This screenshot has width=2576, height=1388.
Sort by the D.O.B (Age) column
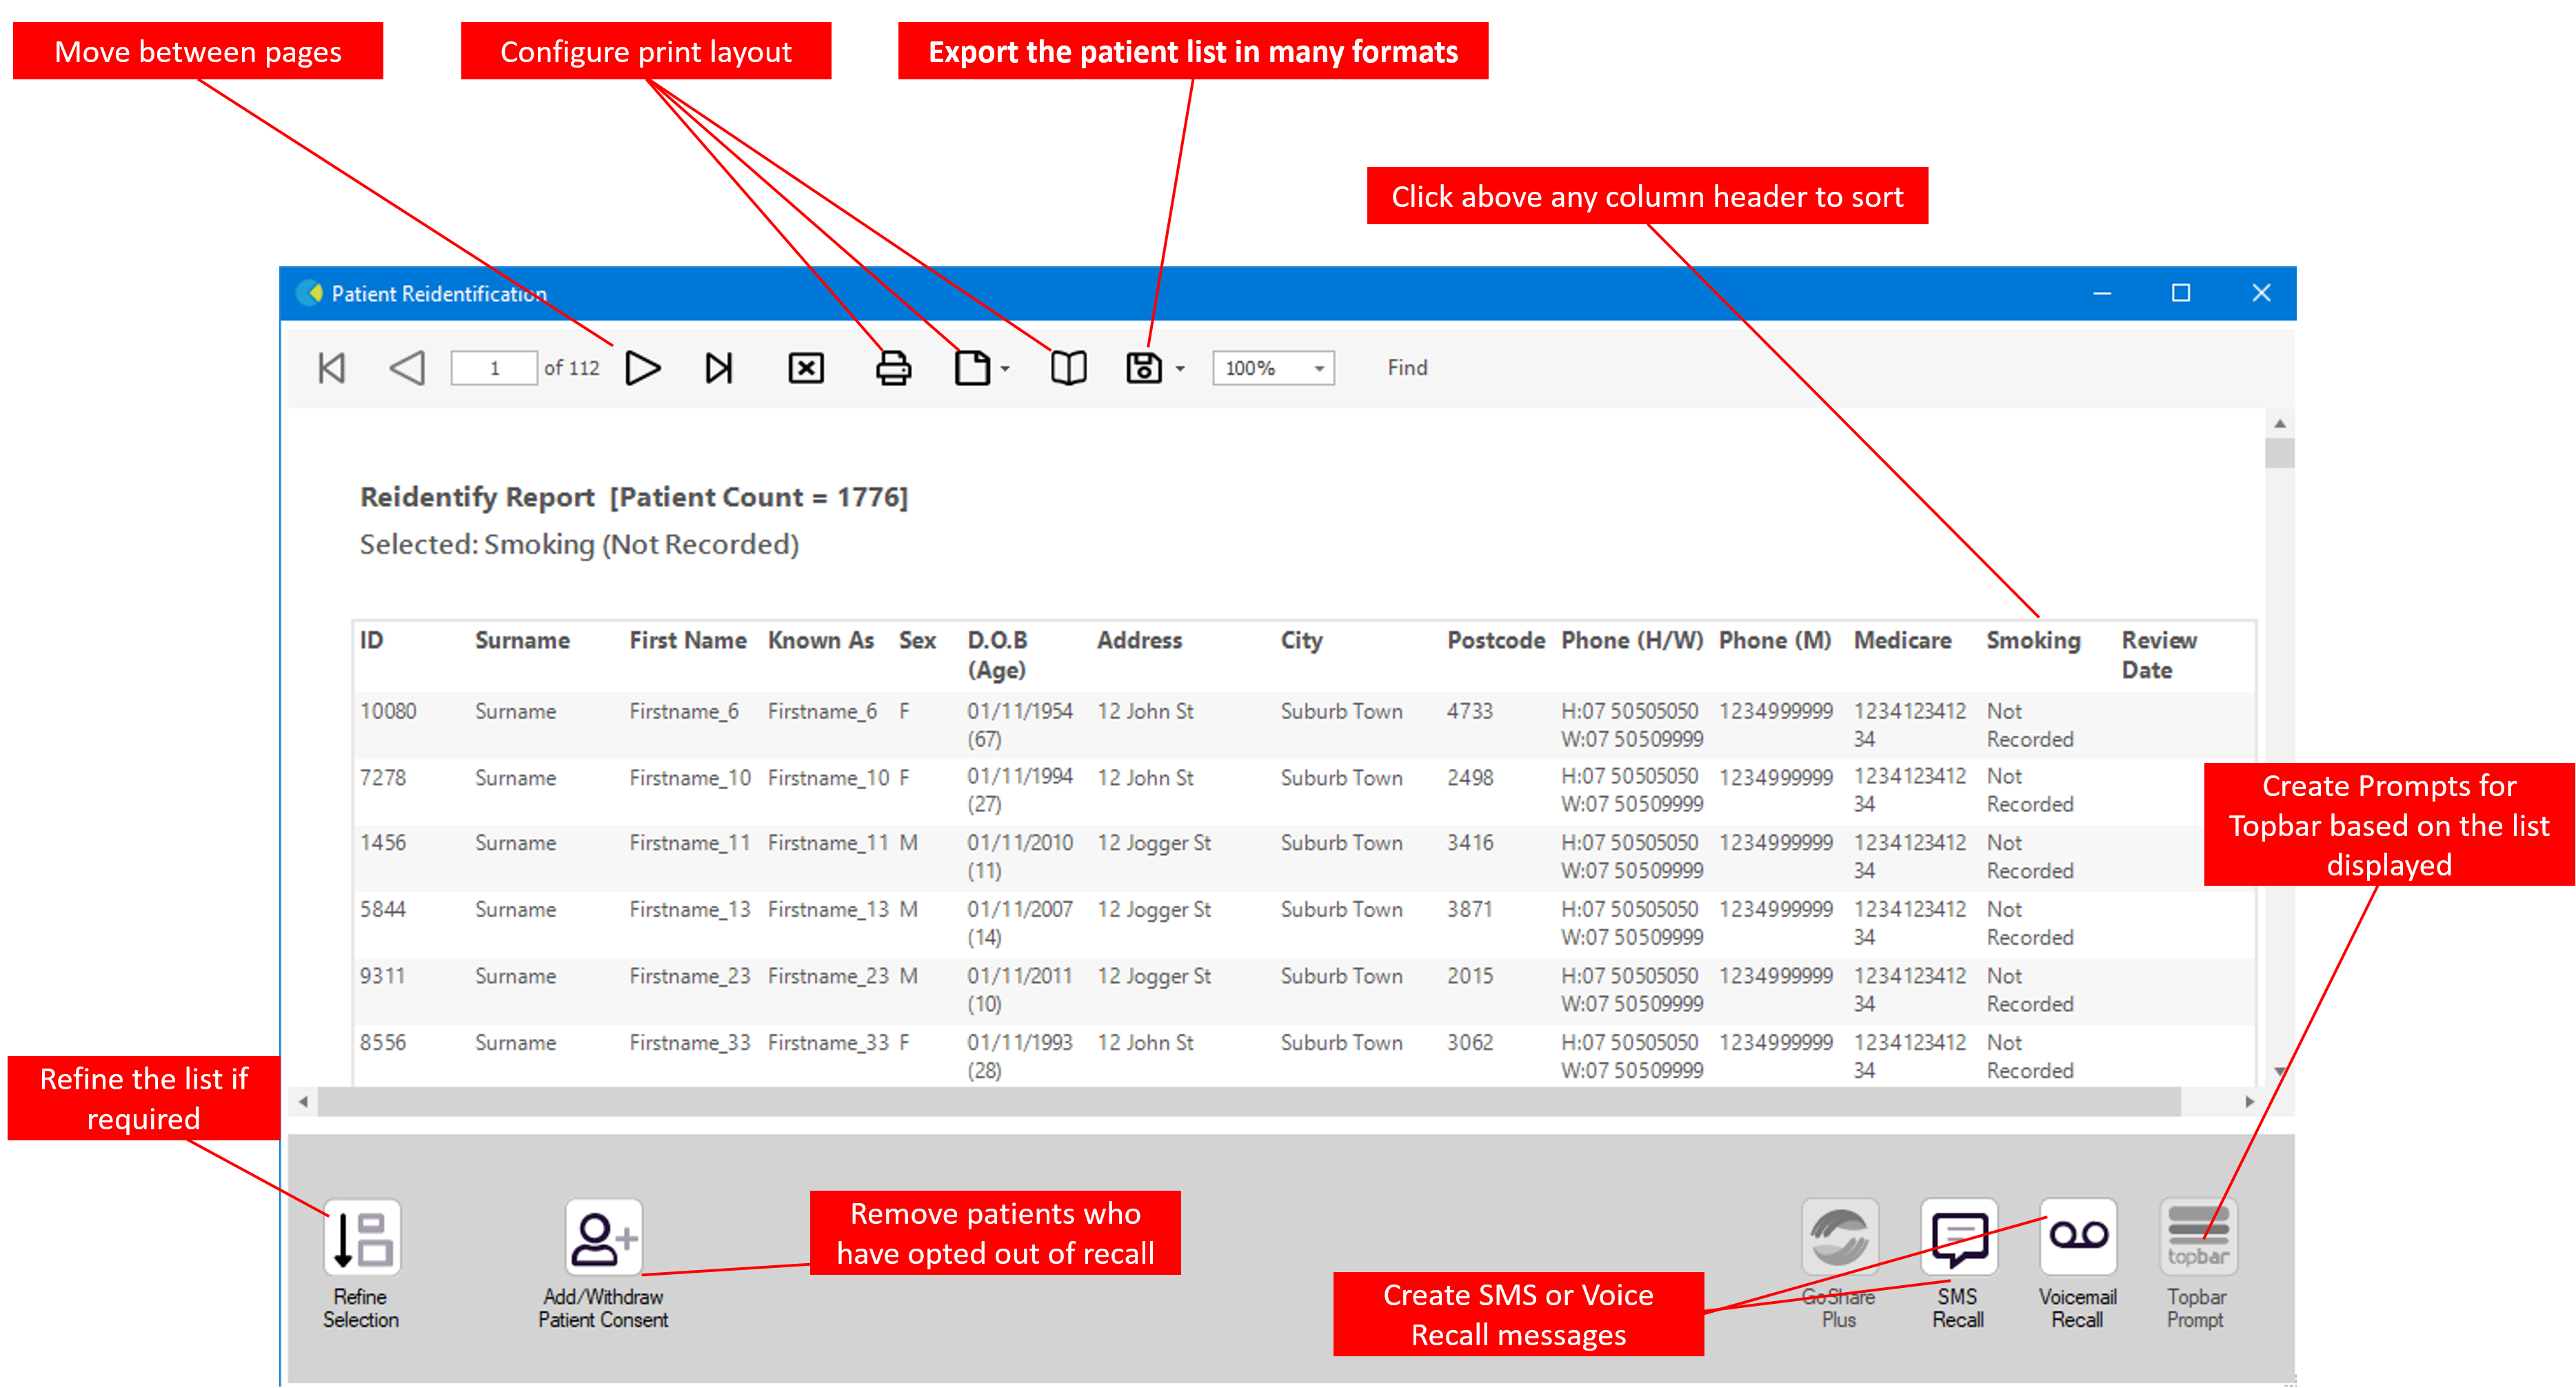click(997, 655)
